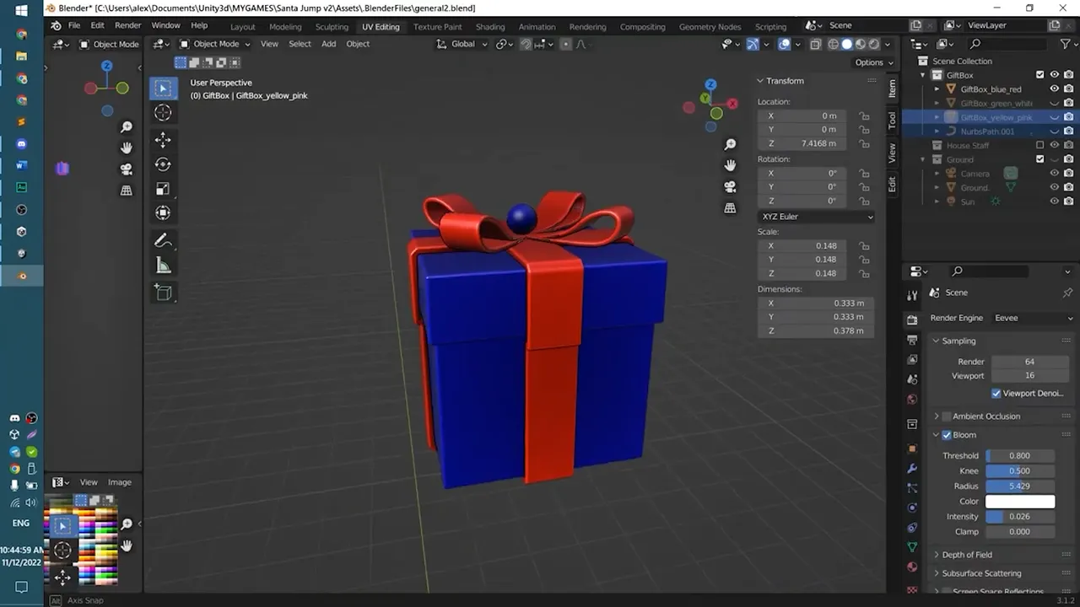
Task: Open the Render menu
Action: pos(127,25)
